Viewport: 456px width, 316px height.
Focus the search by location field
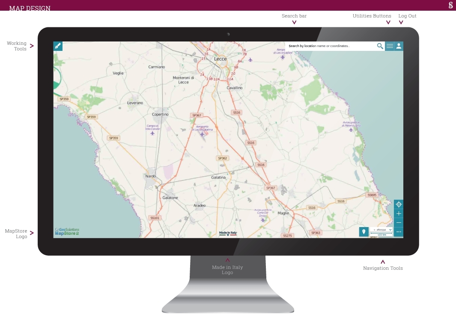coord(331,46)
